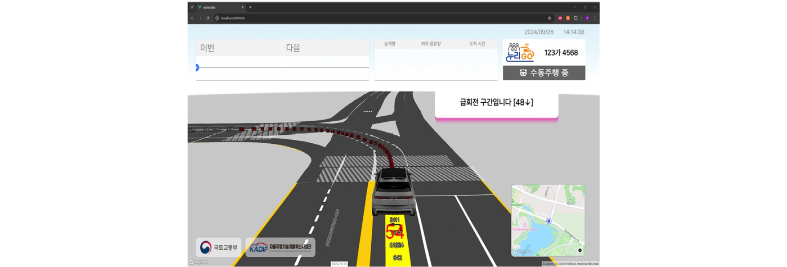This screenshot has height=267, width=787.
Task: Click the steering wheel icon in mode button
Action: (x=523, y=73)
